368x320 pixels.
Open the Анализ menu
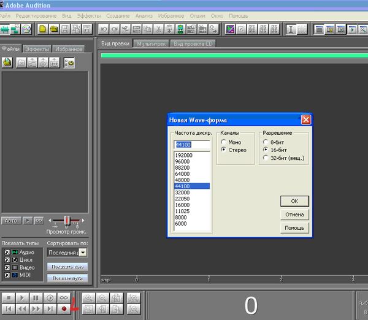144,16
